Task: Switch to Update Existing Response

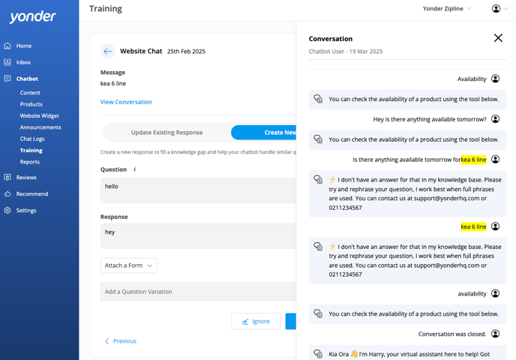Action: [x=166, y=133]
